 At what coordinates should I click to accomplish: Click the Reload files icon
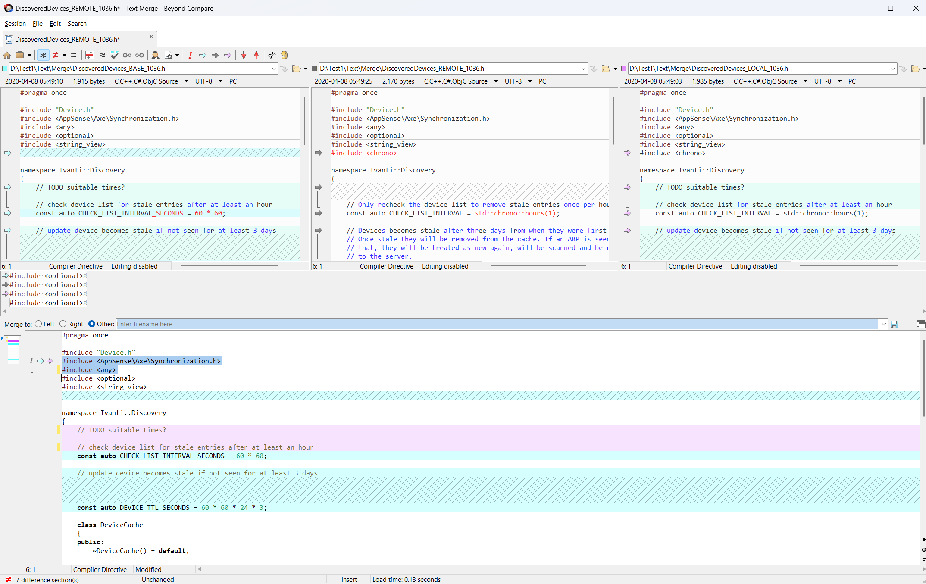[x=285, y=55]
